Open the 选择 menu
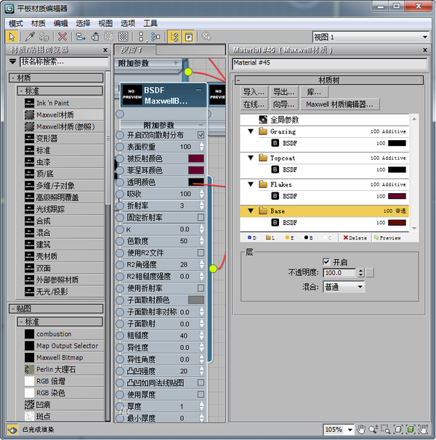Image resolution: width=436 pixels, height=440 pixels. [x=83, y=23]
